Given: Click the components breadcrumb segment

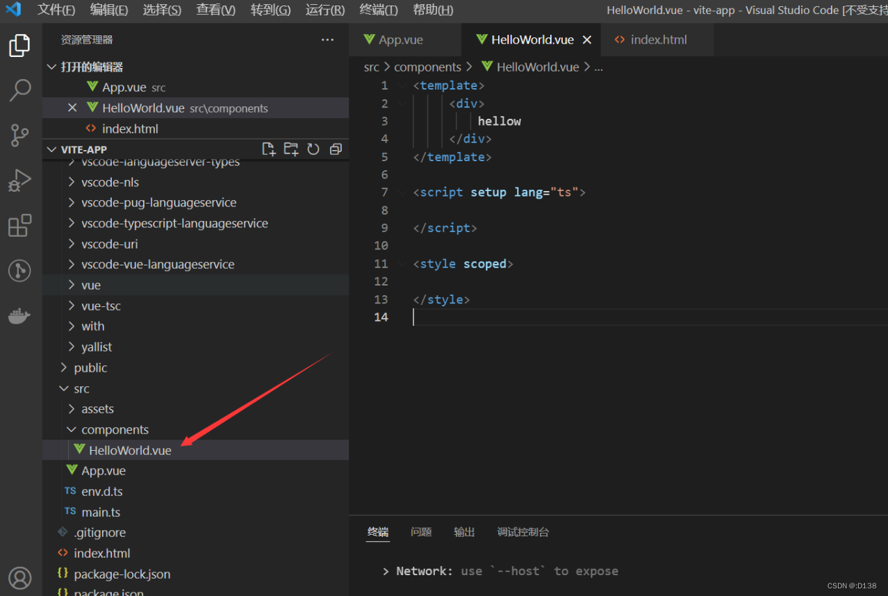Looking at the screenshot, I should click(x=427, y=67).
